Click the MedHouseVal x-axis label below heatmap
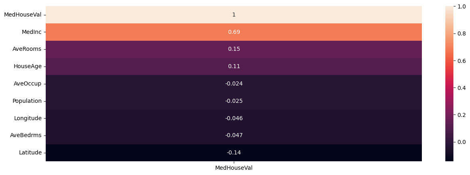This screenshot has height=175, width=470. [x=234, y=168]
